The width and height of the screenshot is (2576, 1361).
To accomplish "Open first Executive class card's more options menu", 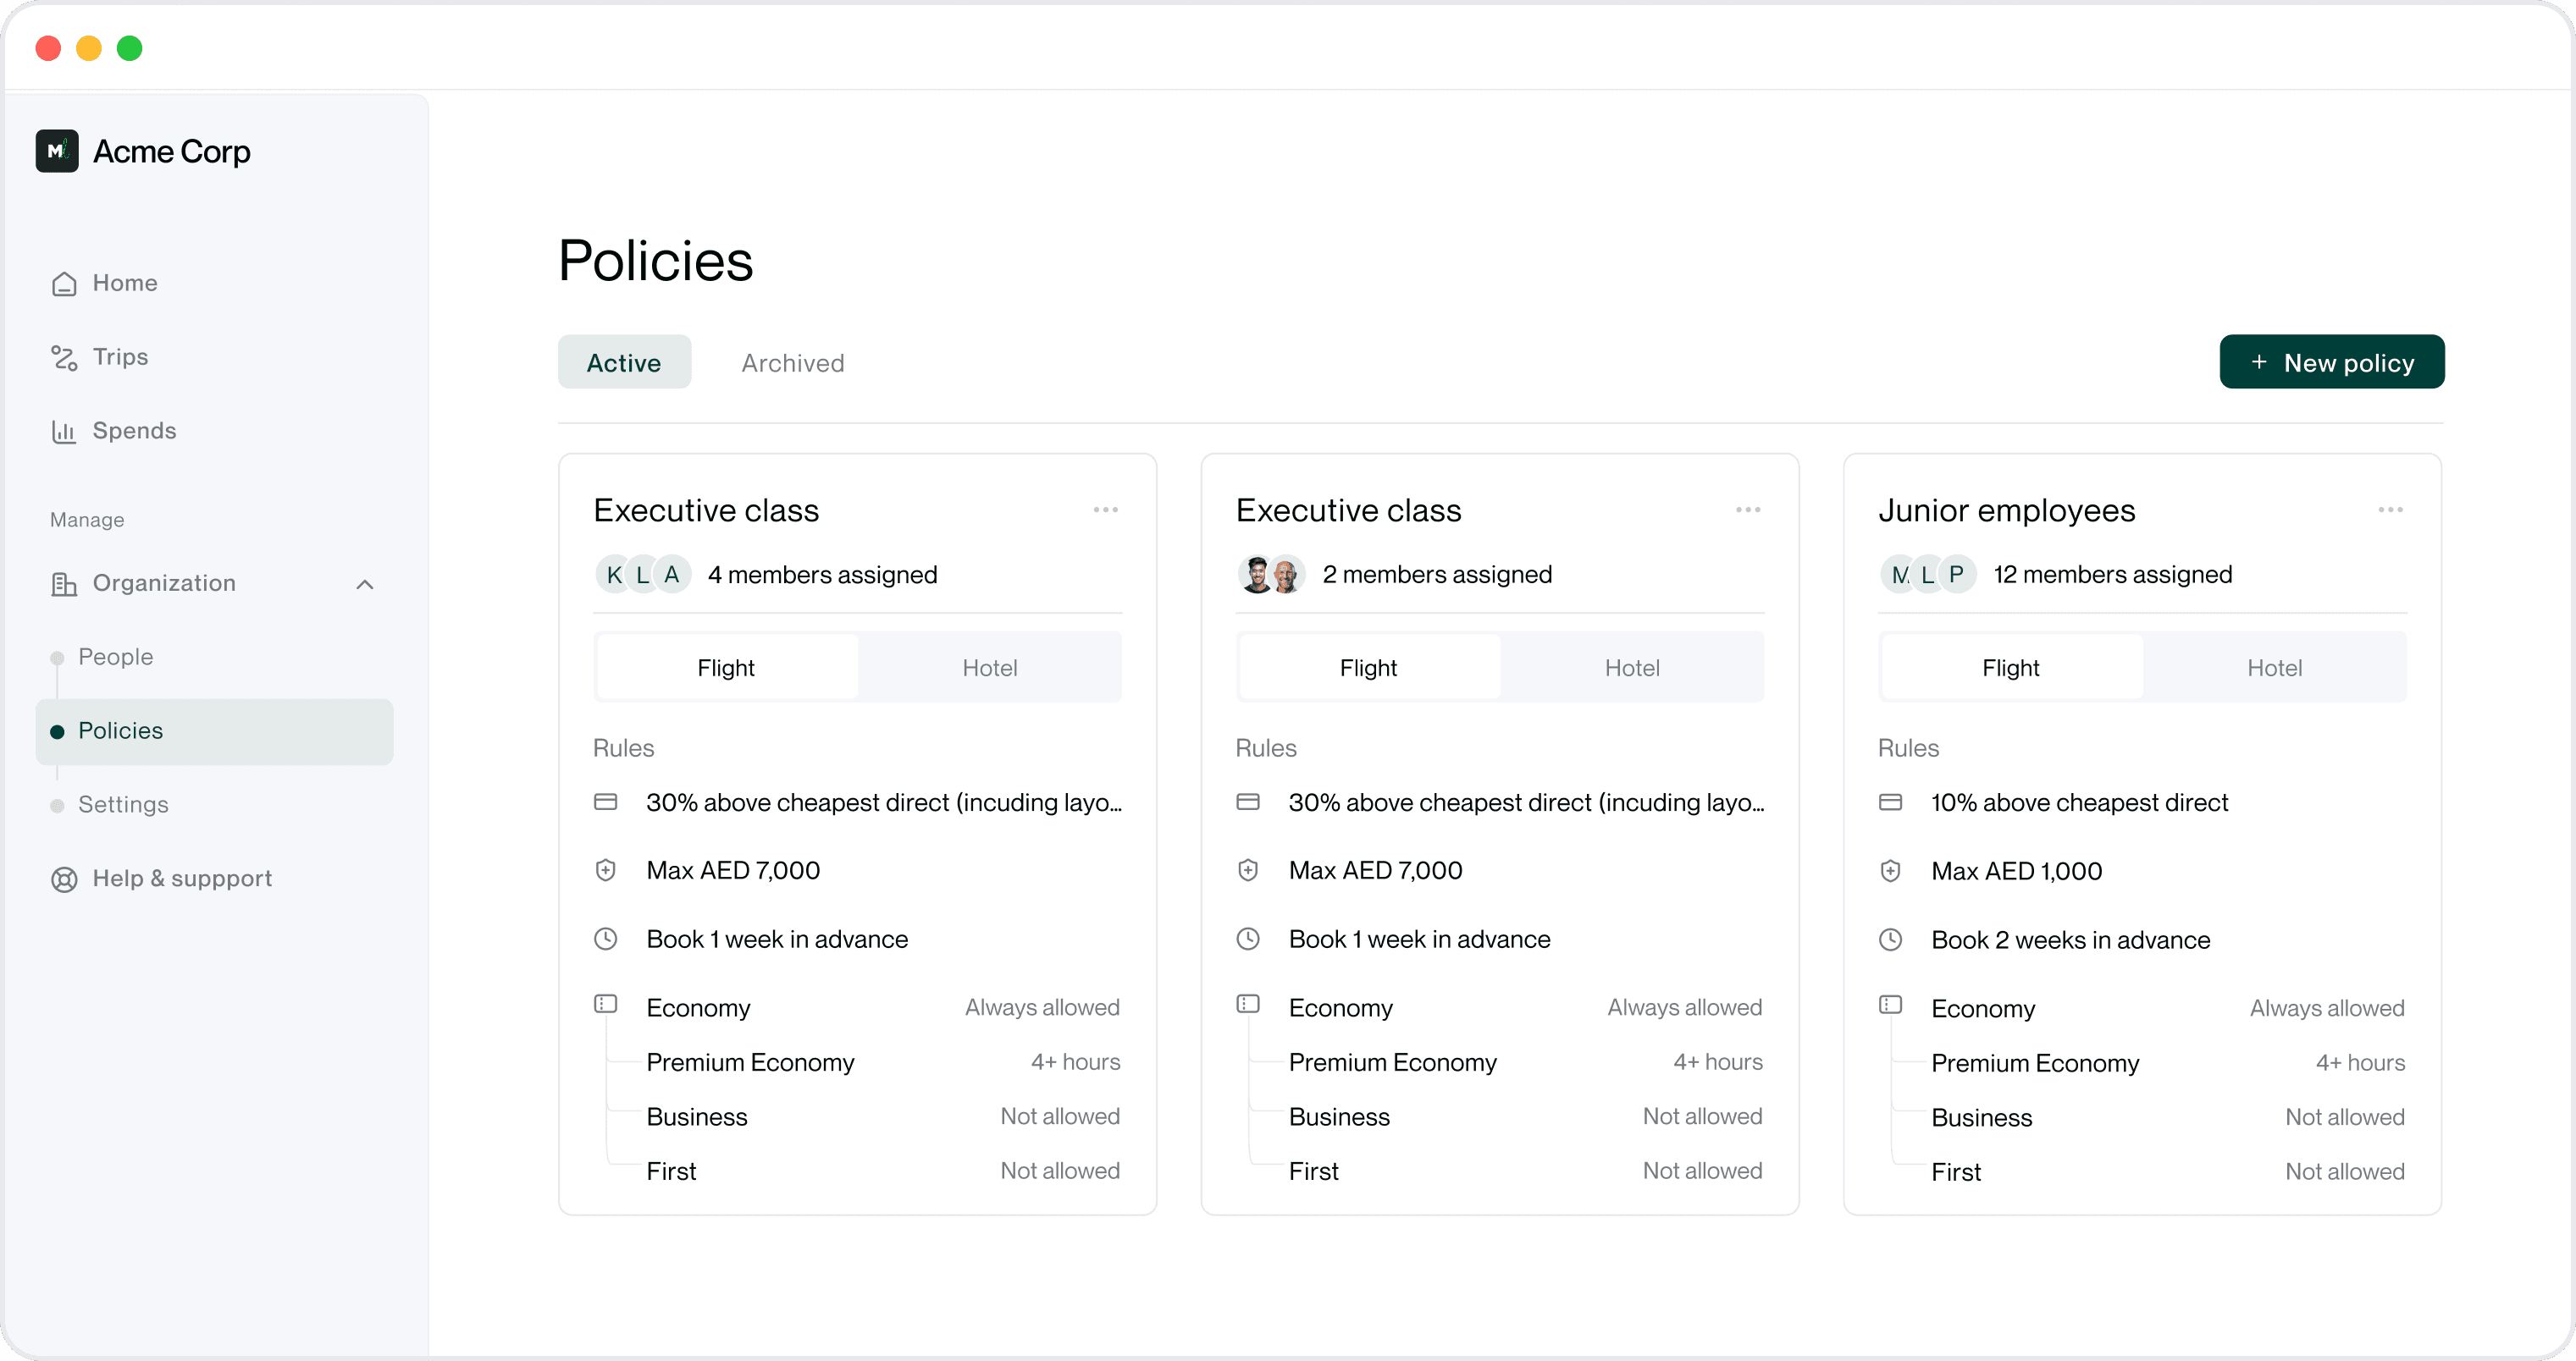I will coord(1105,510).
